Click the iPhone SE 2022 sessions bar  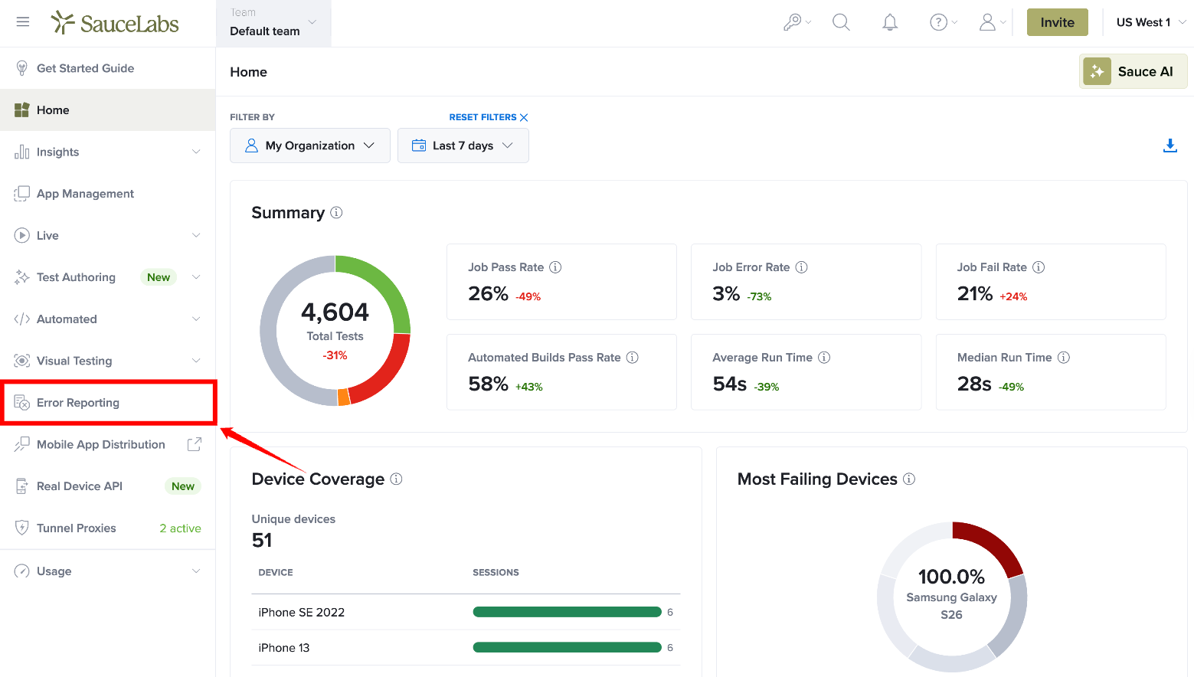click(568, 612)
